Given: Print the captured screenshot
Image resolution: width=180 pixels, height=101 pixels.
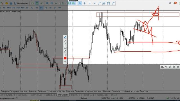Looking at the screenshot, I should (174, 67).
